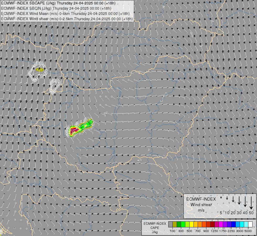This screenshot has height=236, width=257.
Task: Click the SBCAPE title line
Action: click(58, 3)
